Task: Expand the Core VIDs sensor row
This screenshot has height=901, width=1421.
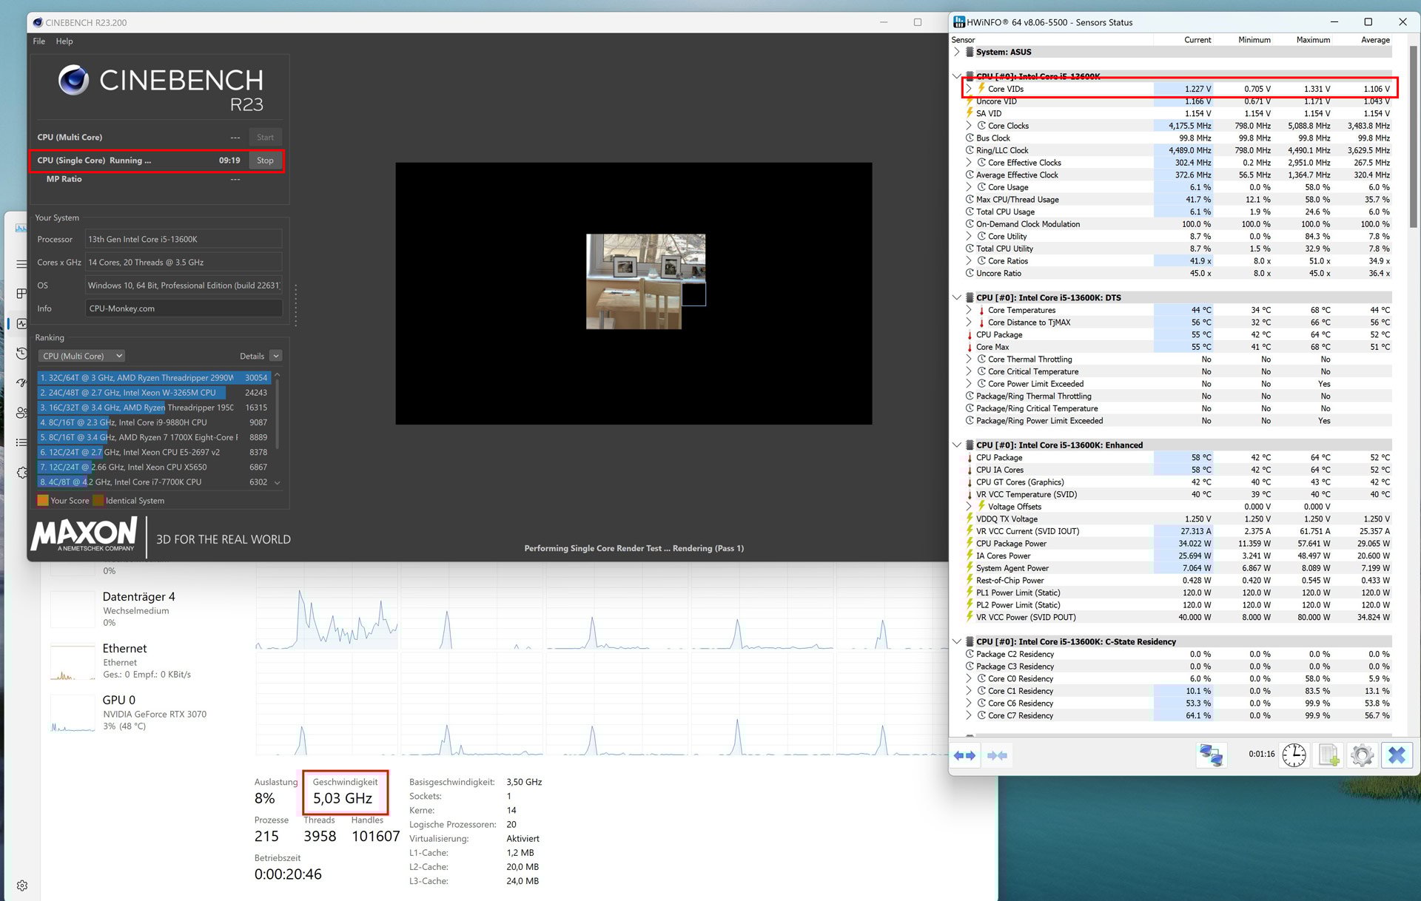Action: pos(968,89)
